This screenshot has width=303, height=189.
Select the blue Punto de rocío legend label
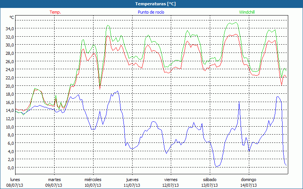[x=151, y=12]
